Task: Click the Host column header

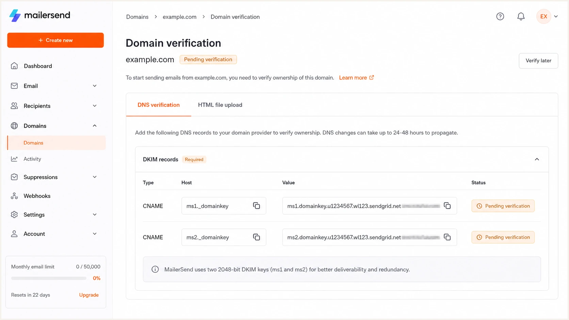Action: (x=186, y=183)
